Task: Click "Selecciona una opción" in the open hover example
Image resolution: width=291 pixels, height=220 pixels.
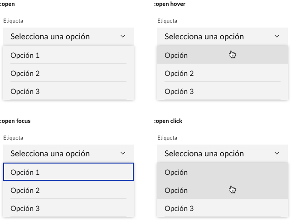Action: (x=204, y=37)
